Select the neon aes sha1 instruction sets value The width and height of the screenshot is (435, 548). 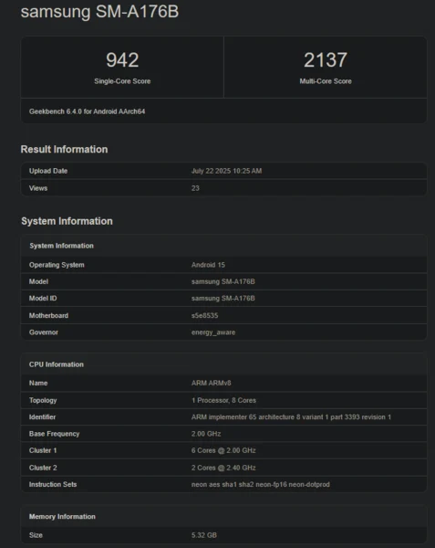[260, 484]
